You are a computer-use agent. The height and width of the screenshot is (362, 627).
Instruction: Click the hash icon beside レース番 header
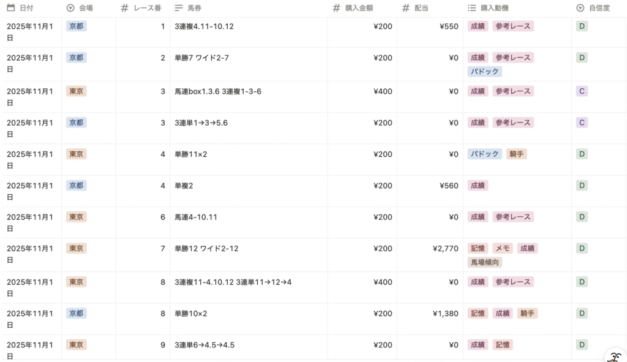(124, 8)
